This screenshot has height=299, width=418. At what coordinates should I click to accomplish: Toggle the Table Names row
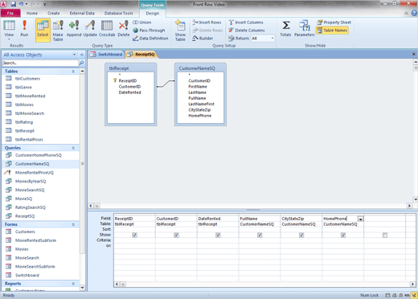pyautogui.click(x=332, y=31)
